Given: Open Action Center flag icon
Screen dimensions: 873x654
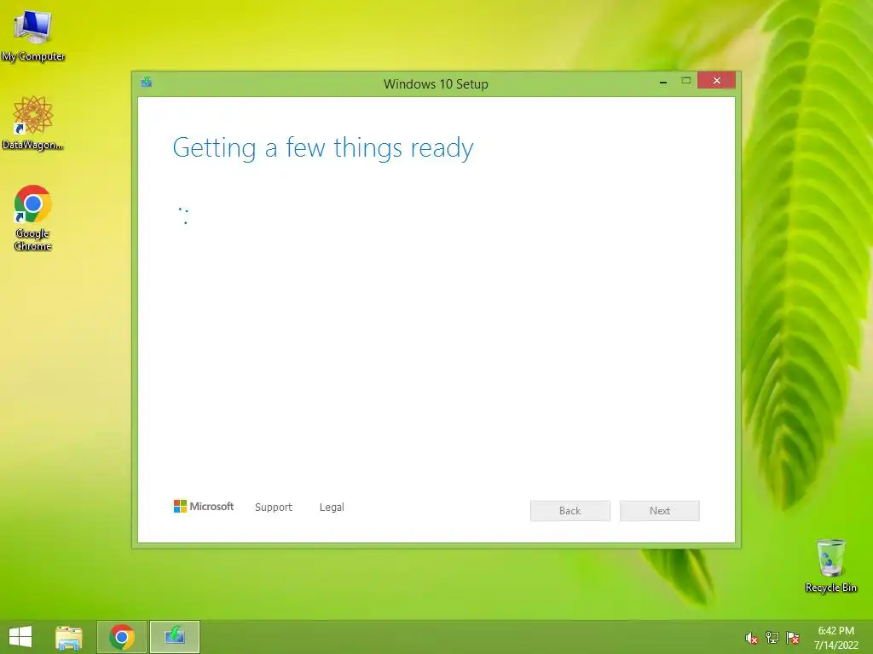Looking at the screenshot, I should [793, 638].
